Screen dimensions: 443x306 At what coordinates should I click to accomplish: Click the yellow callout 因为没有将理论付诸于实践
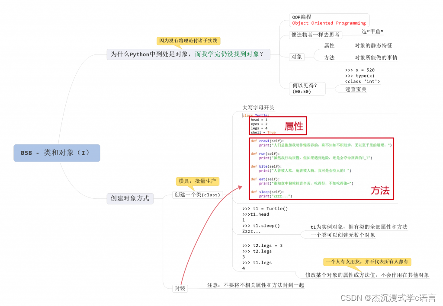pos(188,41)
